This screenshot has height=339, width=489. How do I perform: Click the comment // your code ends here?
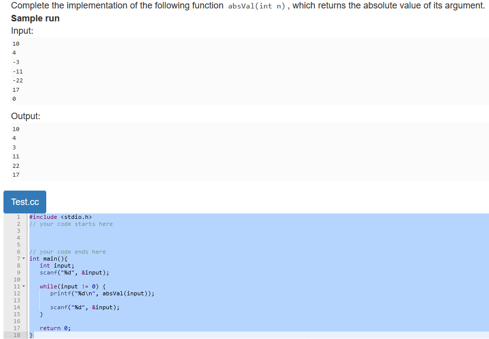coord(67,252)
